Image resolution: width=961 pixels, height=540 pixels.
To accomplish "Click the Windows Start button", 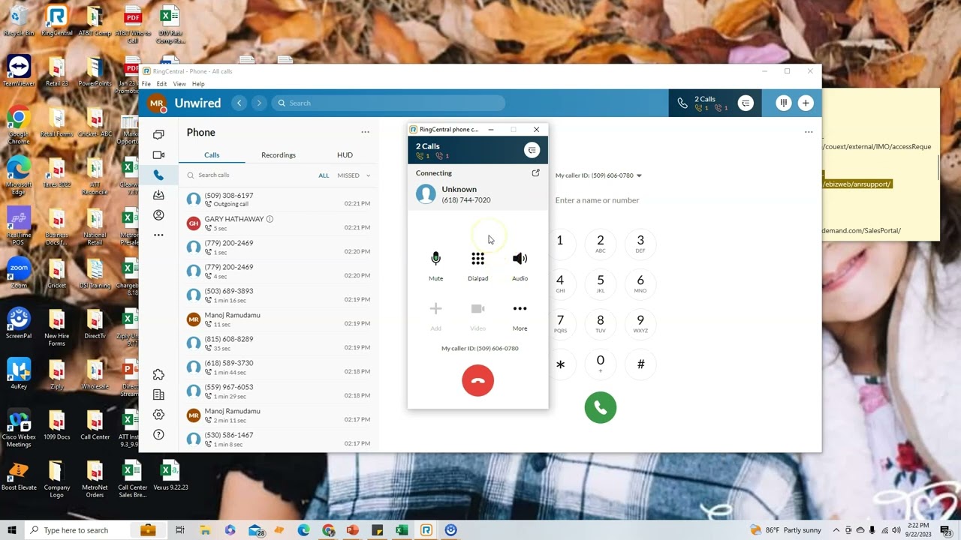I will (11, 530).
